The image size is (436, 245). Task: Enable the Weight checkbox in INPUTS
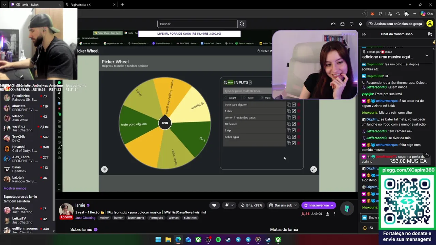[x=225, y=98]
